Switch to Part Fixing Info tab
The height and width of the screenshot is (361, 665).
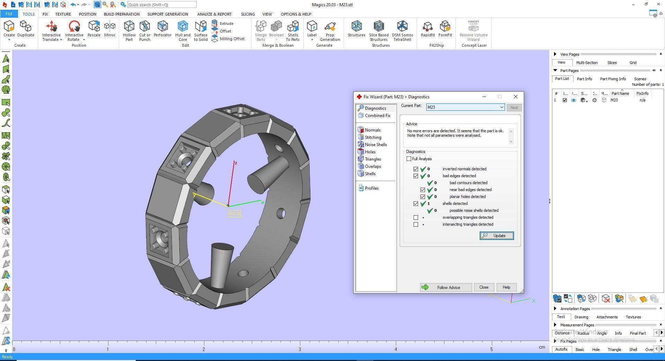pyautogui.click(x=613, y=79)
